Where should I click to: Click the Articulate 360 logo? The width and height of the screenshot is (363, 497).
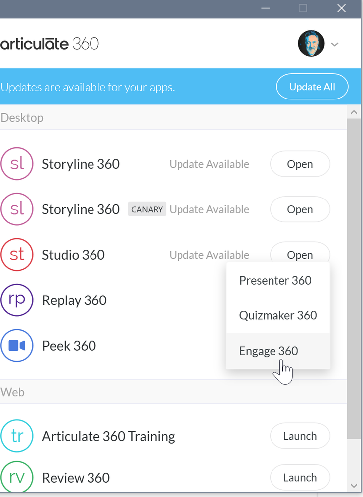tap(50, 44)
